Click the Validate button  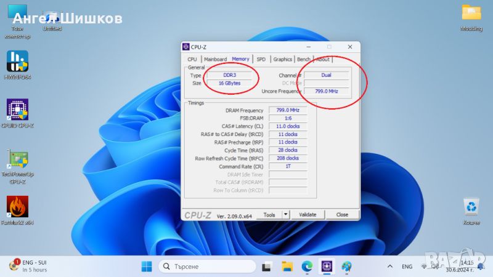[308, 215]
